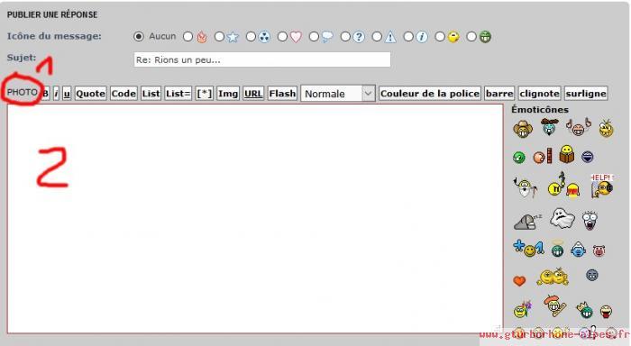
Task: Click the Quote BBCode button
Action: [x=90, y=94]
